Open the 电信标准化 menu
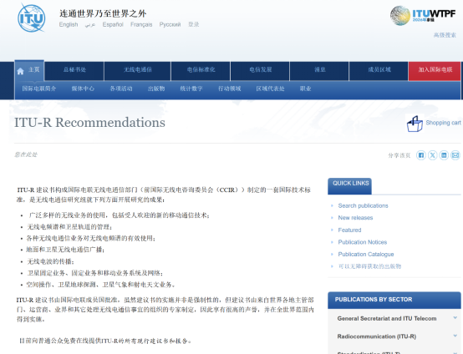 pos(201,70)
